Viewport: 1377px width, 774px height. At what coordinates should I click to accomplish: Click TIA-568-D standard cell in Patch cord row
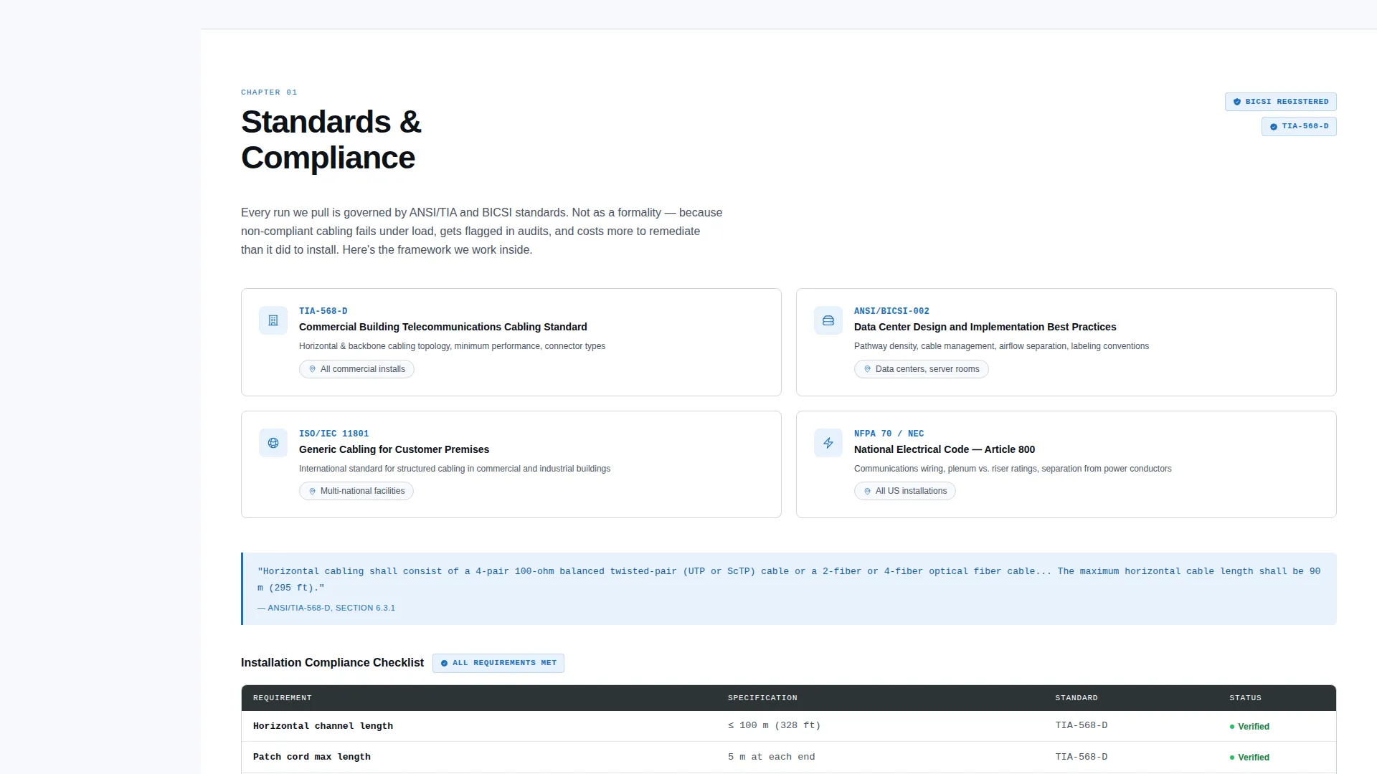(1081, 757)
